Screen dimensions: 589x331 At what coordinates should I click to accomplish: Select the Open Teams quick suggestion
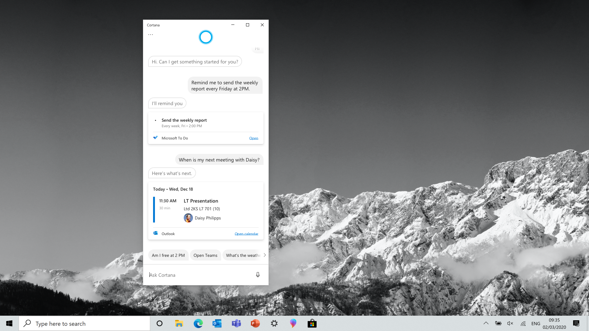pyautogui.click(x=206, y=255)
